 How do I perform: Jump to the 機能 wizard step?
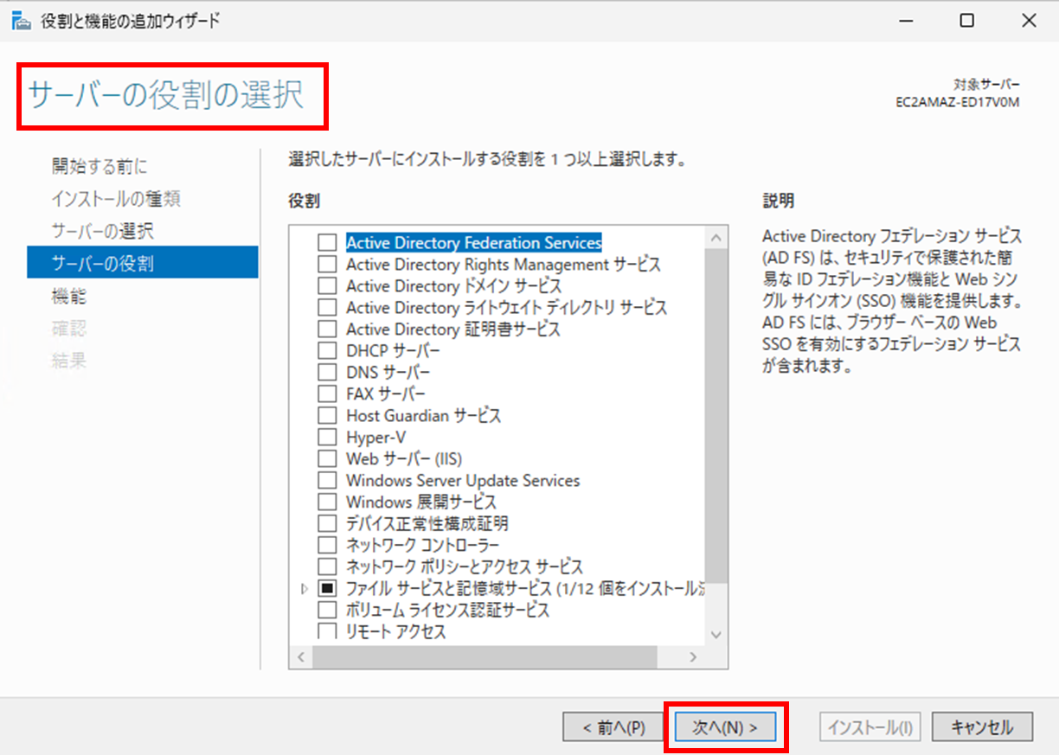[x=69, y=297]
